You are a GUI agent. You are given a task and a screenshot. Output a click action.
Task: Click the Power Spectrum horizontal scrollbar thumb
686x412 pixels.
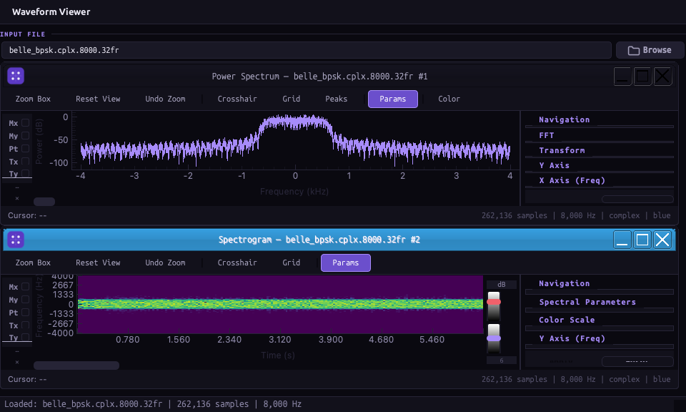44,202
